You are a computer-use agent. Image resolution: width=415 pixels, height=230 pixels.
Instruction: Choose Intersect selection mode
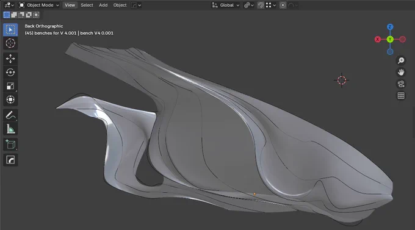(x=36, y=15)
